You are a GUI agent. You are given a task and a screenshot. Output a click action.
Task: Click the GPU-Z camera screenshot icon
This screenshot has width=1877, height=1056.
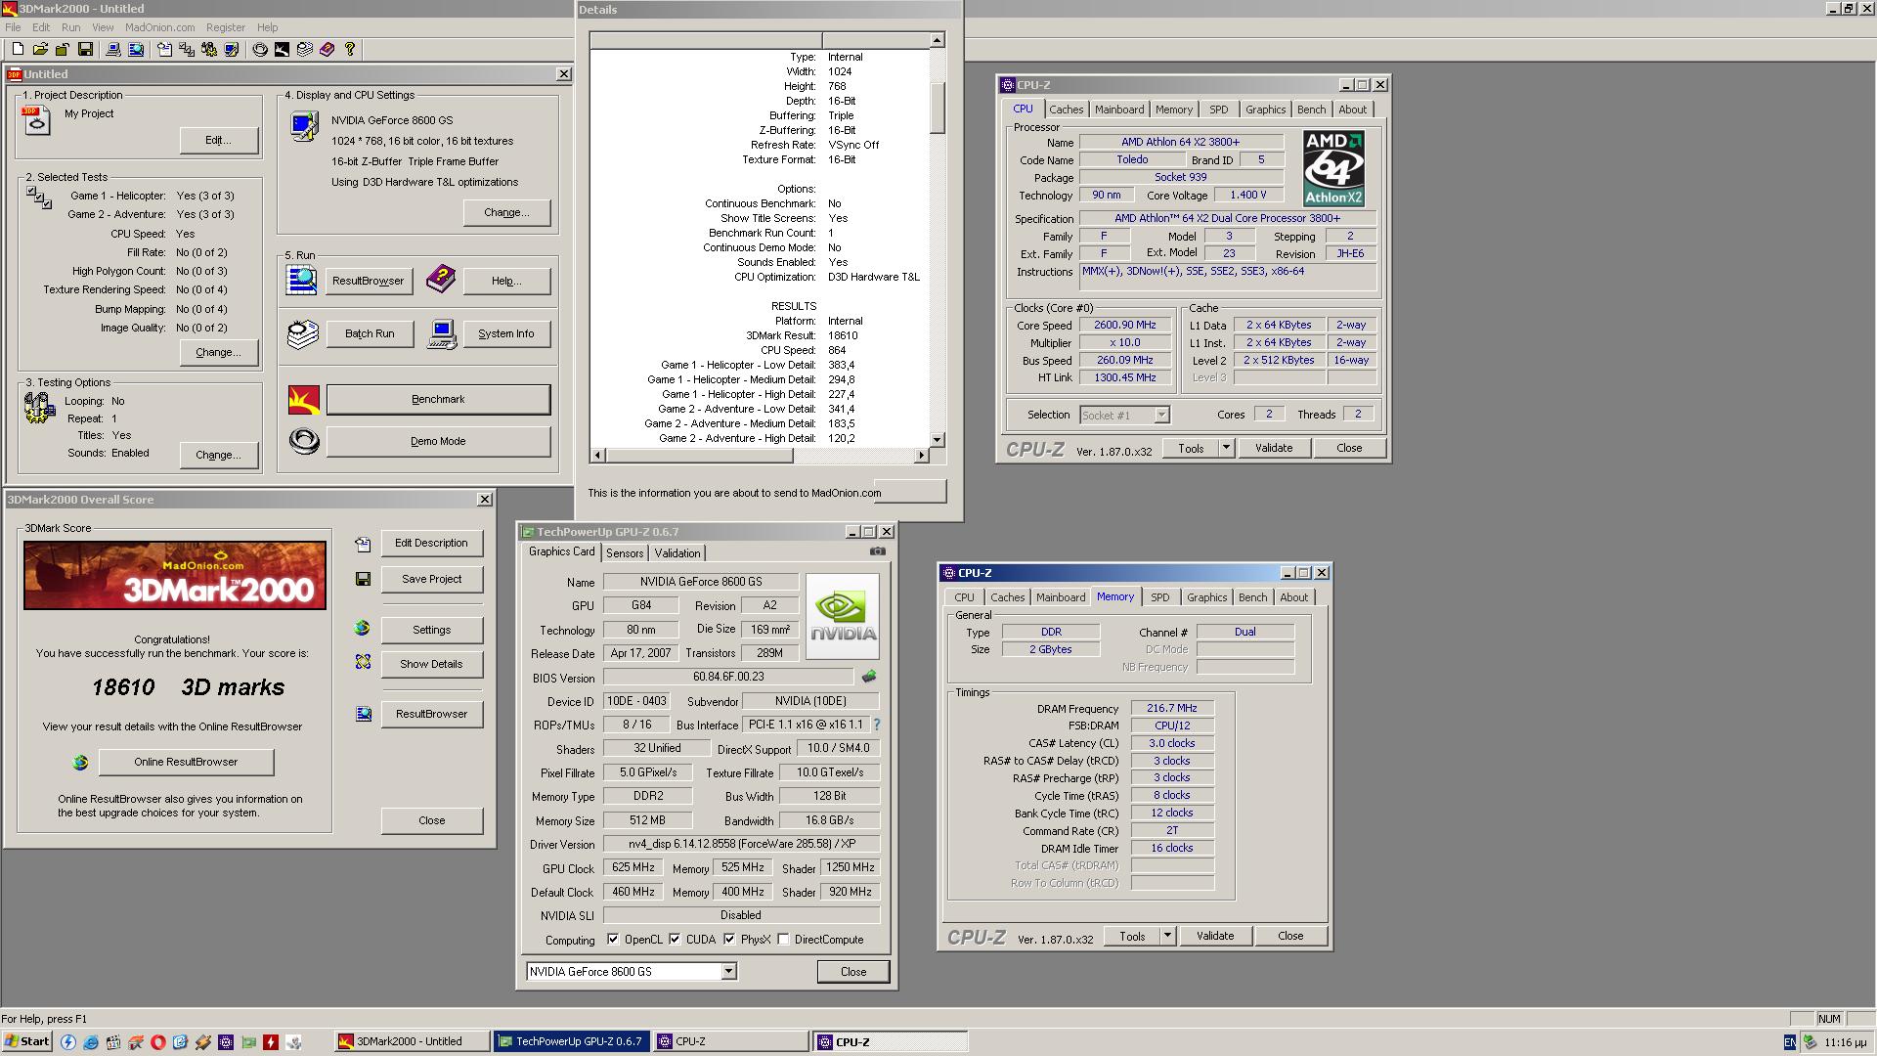coord(878,551)
